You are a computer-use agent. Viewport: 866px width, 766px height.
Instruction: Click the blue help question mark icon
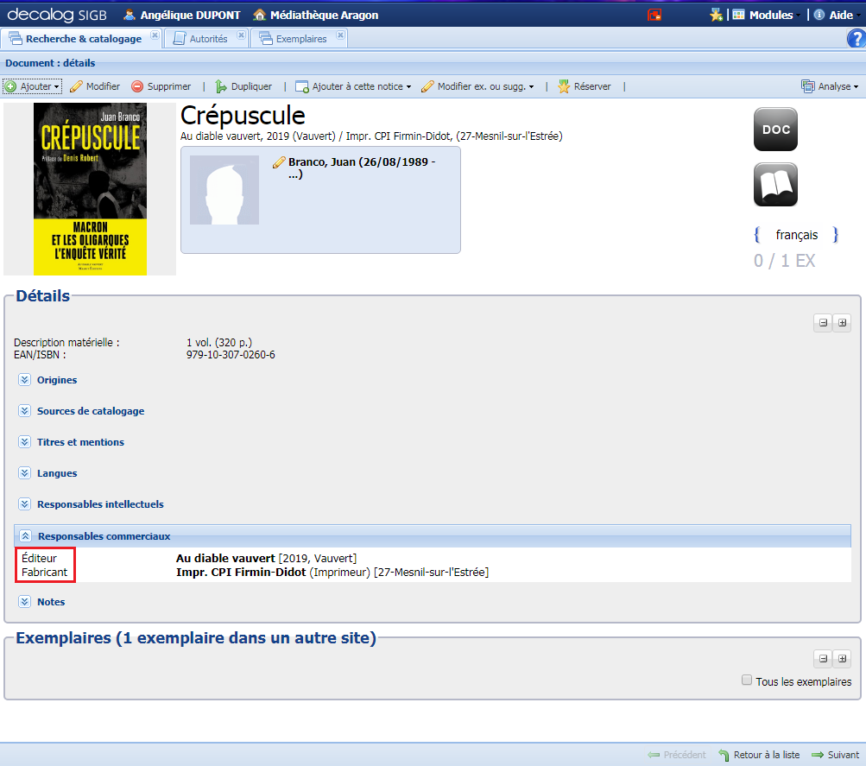tap(856, 38)
